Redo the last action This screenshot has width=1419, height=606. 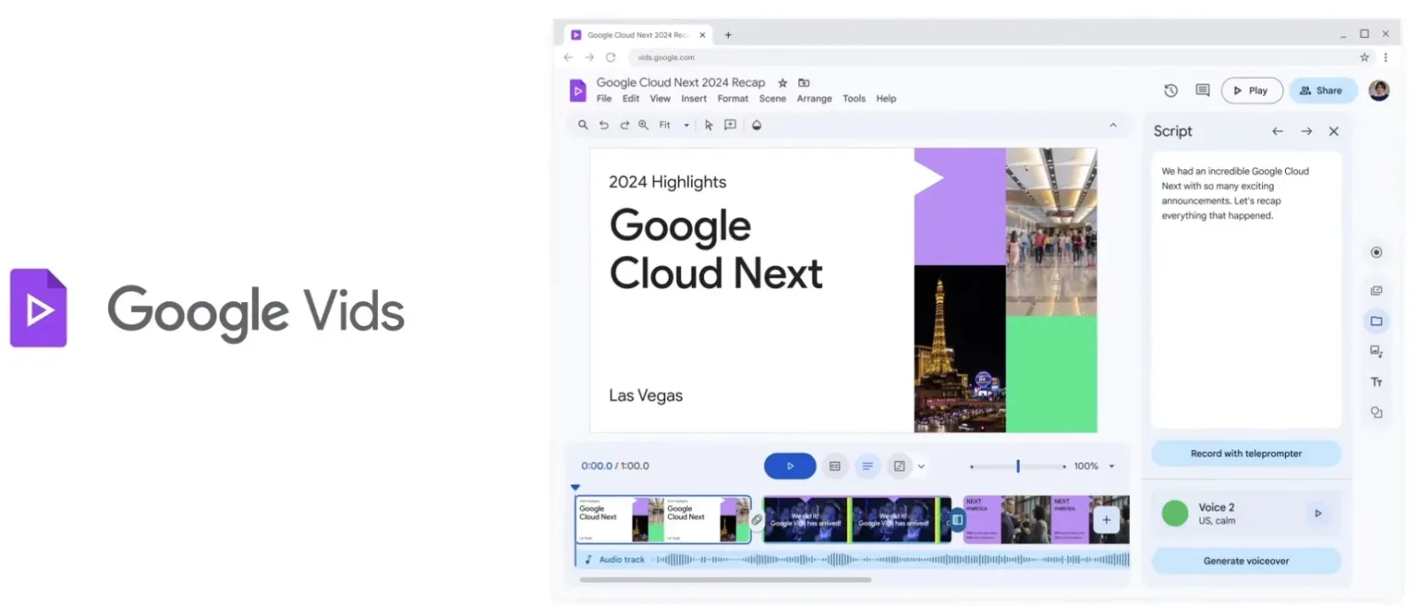coord(624,125)
